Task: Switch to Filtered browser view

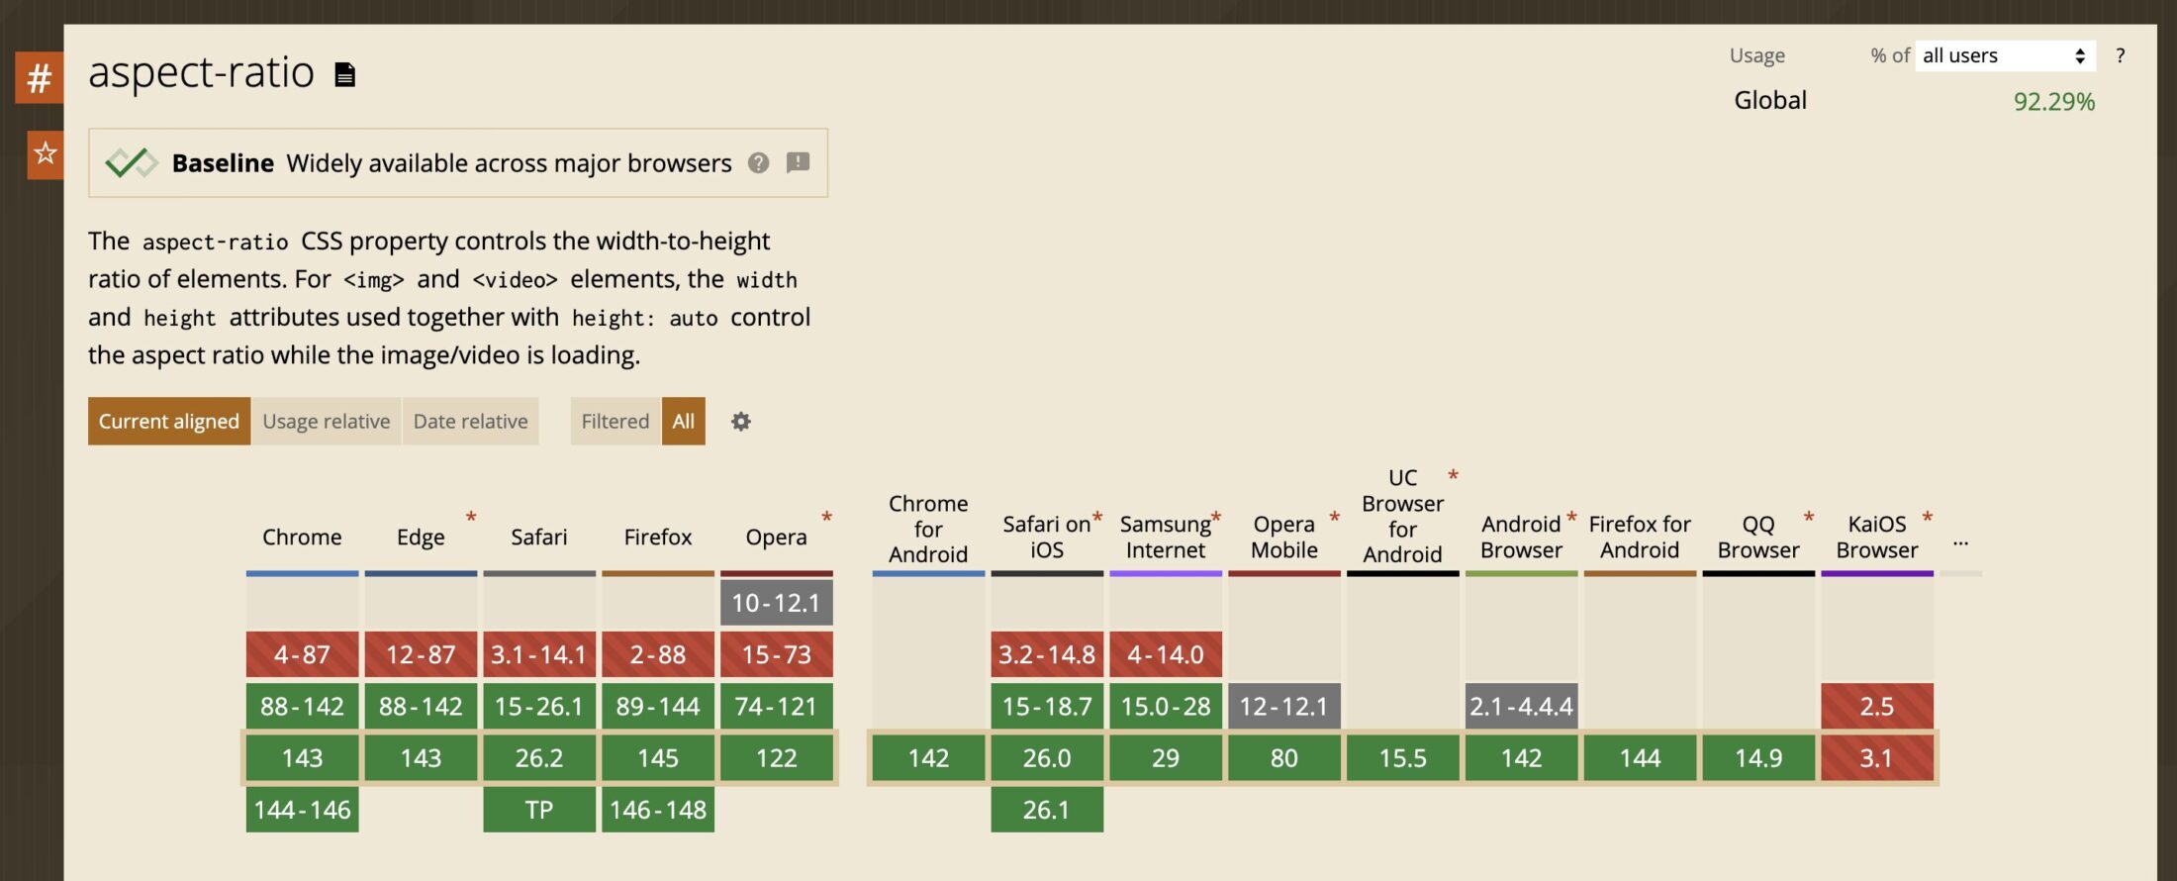Action: click(615, 422)
